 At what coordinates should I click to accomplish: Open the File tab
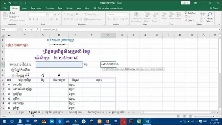5,8
